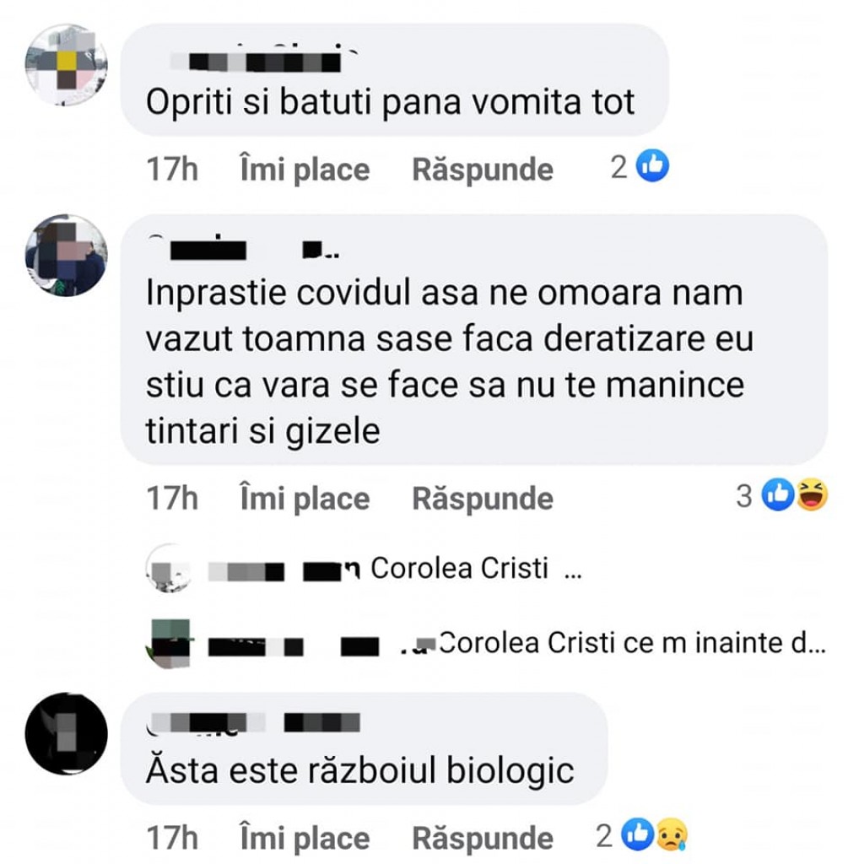Click the like reaction icon on first comment
Image resolution: width=848 pixels, height=864 pixels.
(653, 166)
